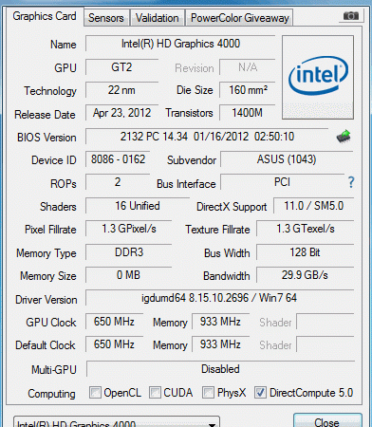Click the Device ID field 8086 - 0162
The width and height of the screenshot is (372, 427).
tap(118, 159)
